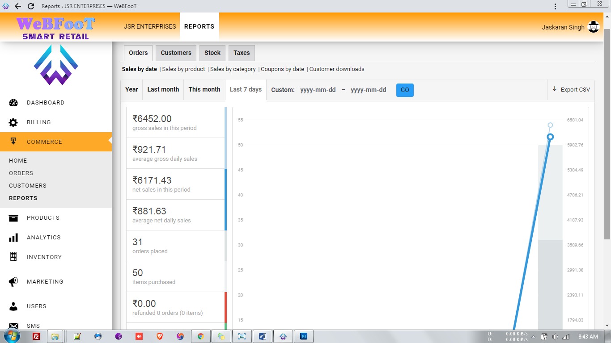Switch to the Customers report tab
Image resolution: width=611 pixels, height=343 pixels.
tap(176, 53)
